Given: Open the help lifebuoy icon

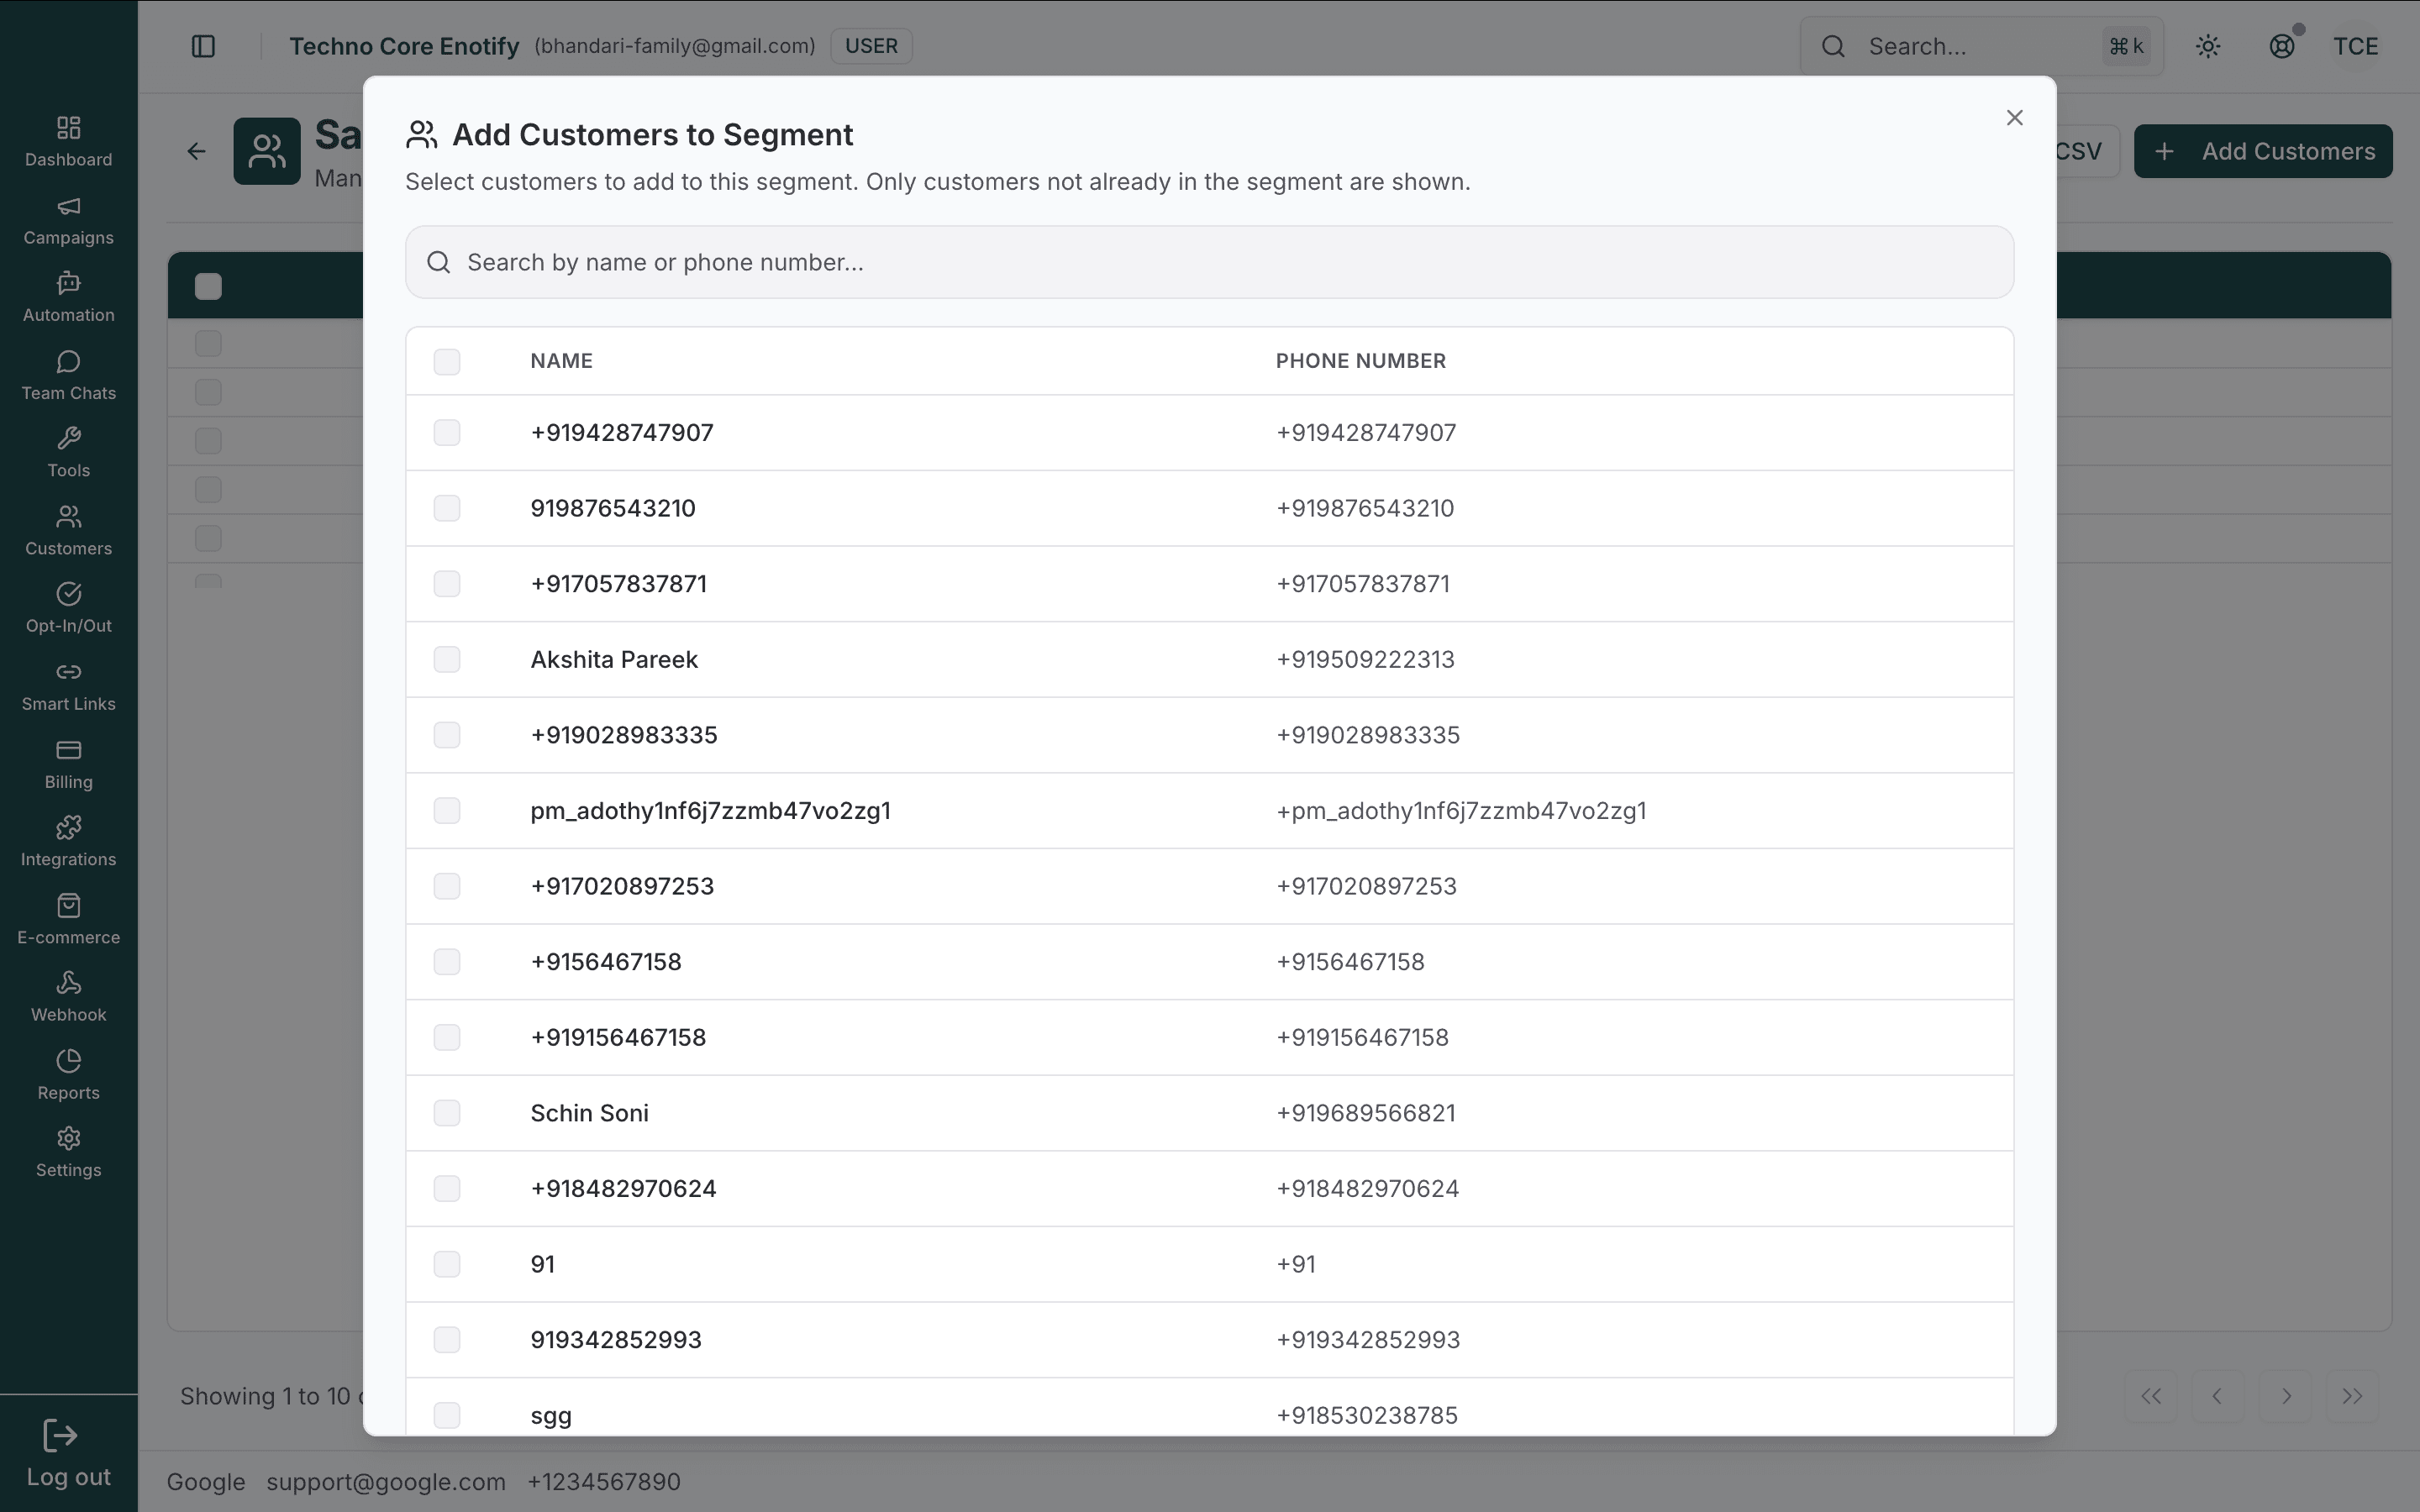Looking at the screenshot, I should pos(2282,46).
